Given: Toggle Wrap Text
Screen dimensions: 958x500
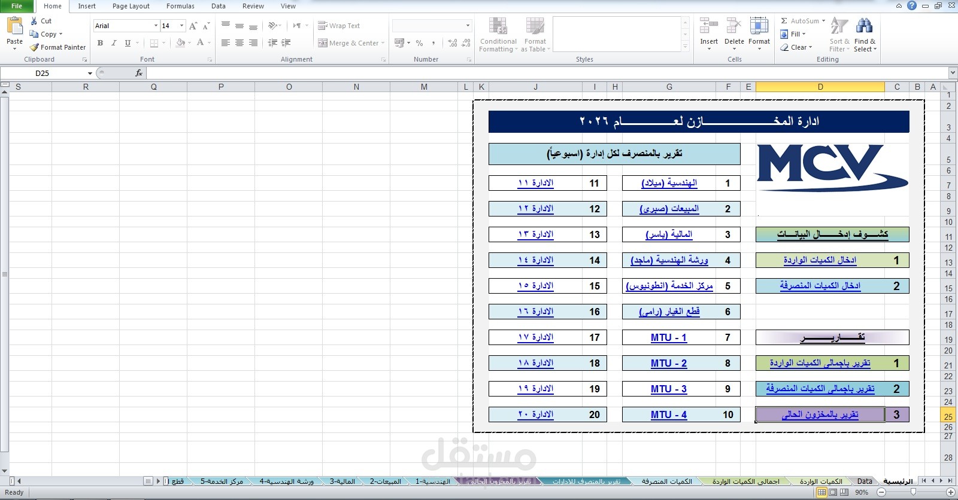Looking at the screenshot, I should pyautogui.click(x=339, y=26).
